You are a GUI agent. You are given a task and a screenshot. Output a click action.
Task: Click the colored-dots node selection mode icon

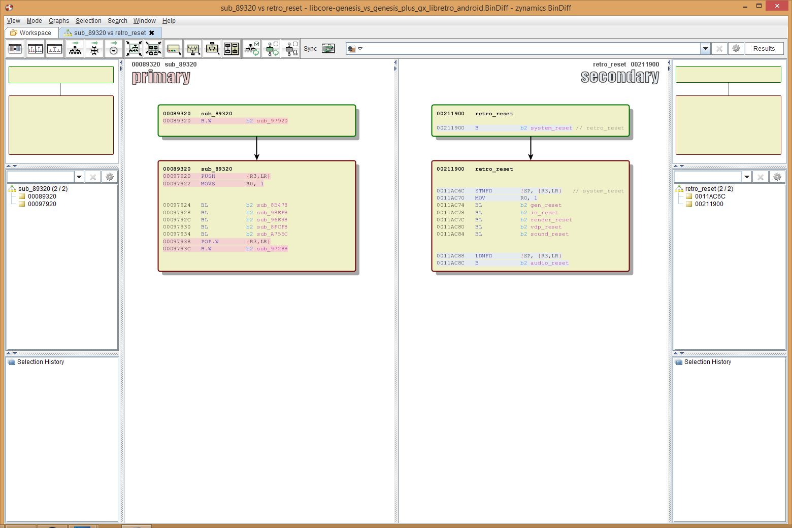pyautogui.click(x=174, y=49)
